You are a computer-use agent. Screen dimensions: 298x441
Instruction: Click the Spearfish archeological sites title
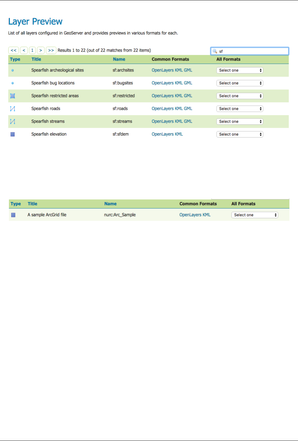(x=58, y=70)
